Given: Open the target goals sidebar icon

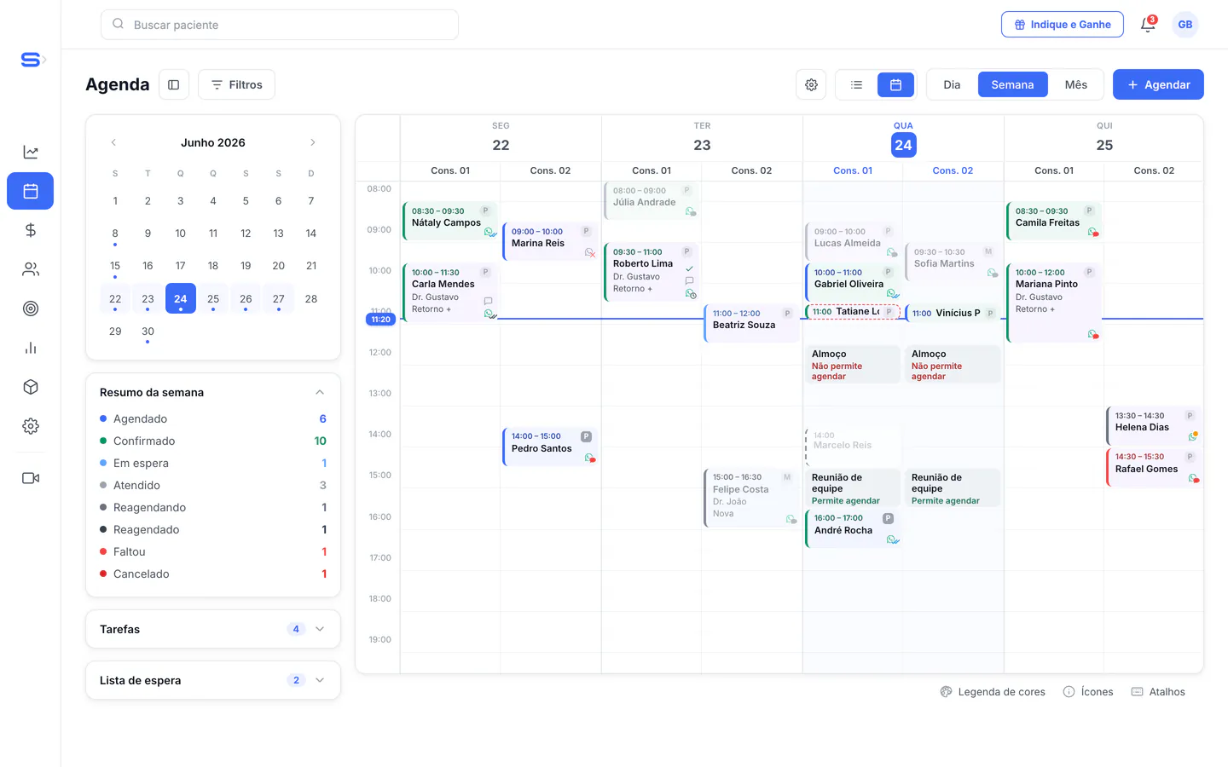Looking at the screenshot, I should [31, 309].
